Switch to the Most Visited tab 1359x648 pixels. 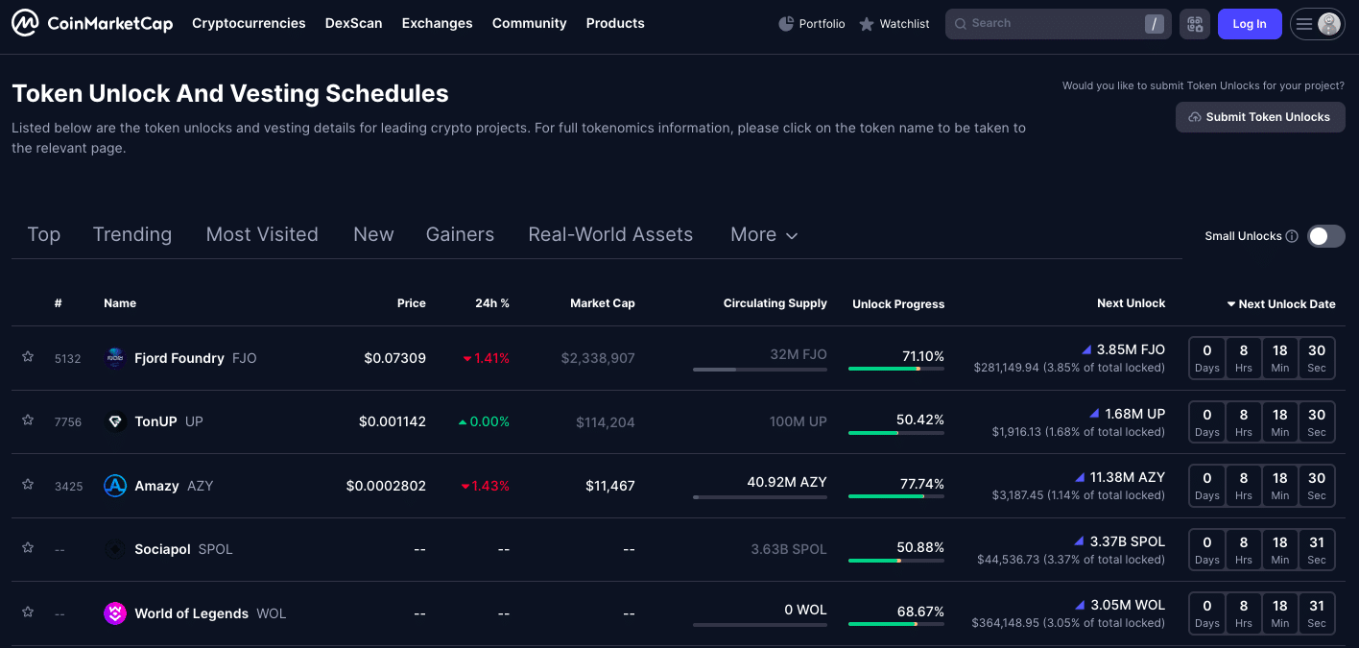click(x=262, y=234)
